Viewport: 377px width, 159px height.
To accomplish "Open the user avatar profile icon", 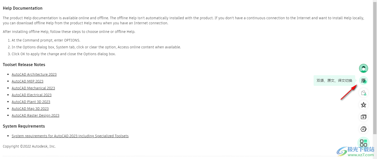I will click(363, 68).
